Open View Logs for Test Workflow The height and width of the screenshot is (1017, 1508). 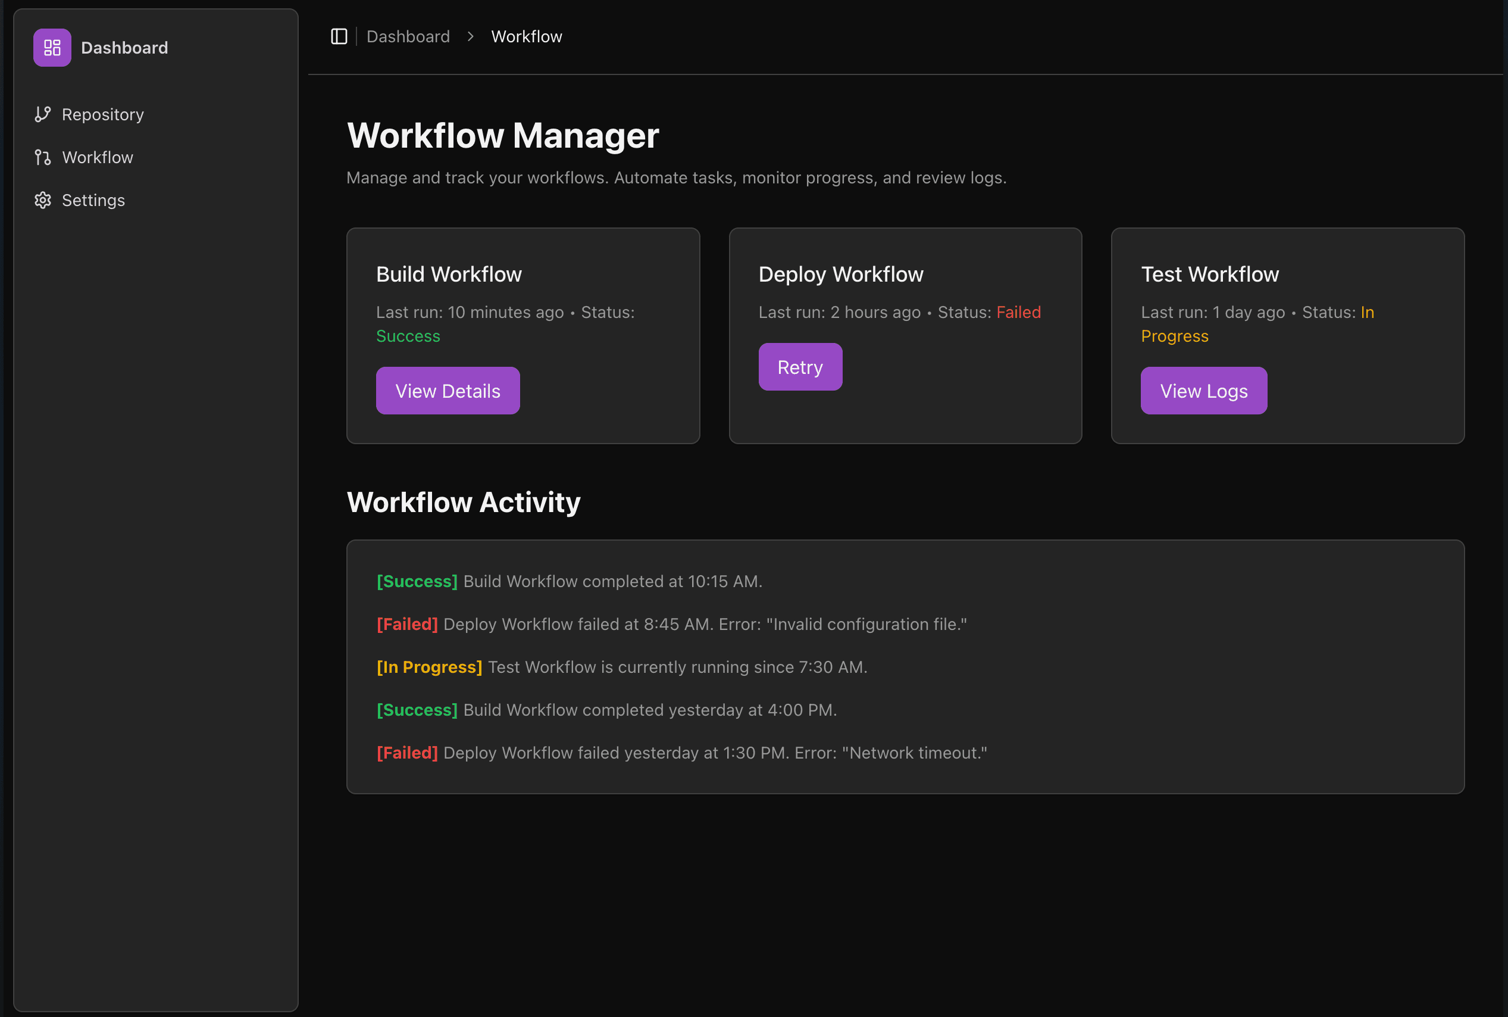(1202, 391)
